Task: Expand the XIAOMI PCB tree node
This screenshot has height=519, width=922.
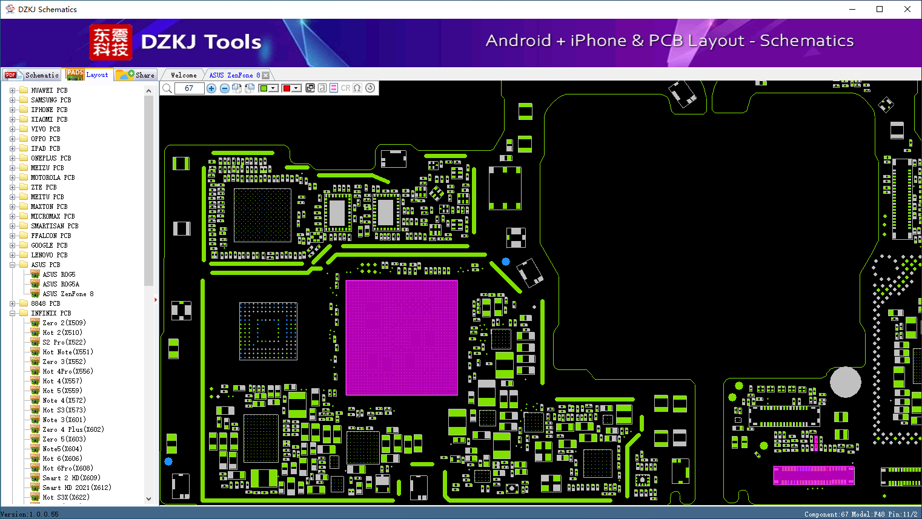Action: [x=12, y=119]
